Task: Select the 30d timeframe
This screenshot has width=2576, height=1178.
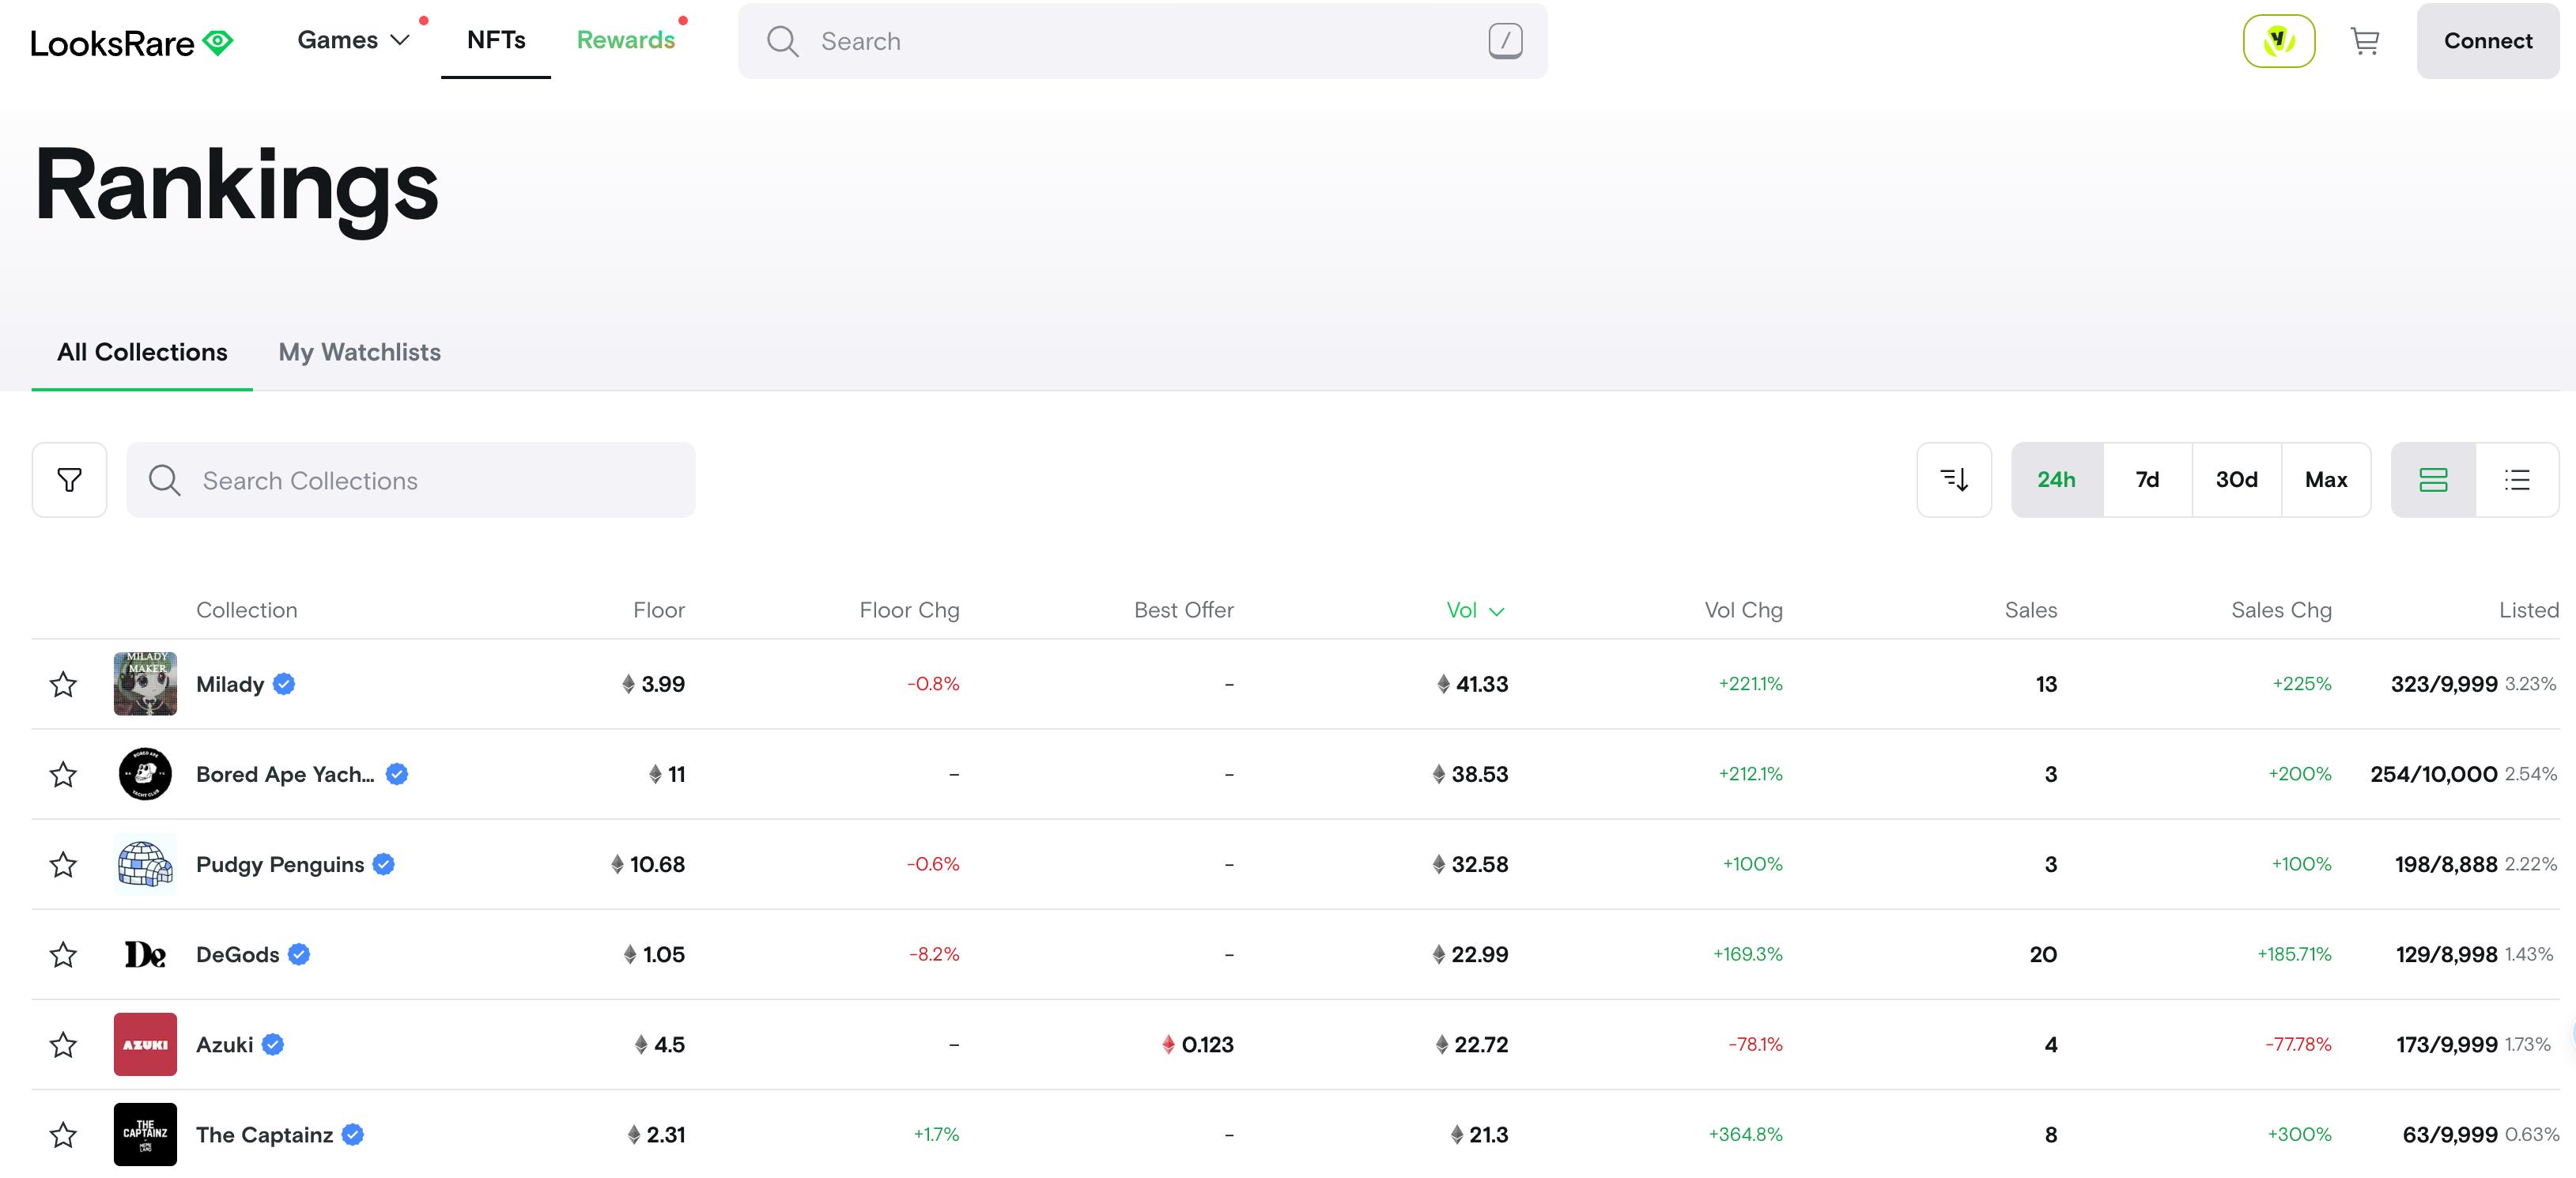Action: click(x=2237, y=480)
